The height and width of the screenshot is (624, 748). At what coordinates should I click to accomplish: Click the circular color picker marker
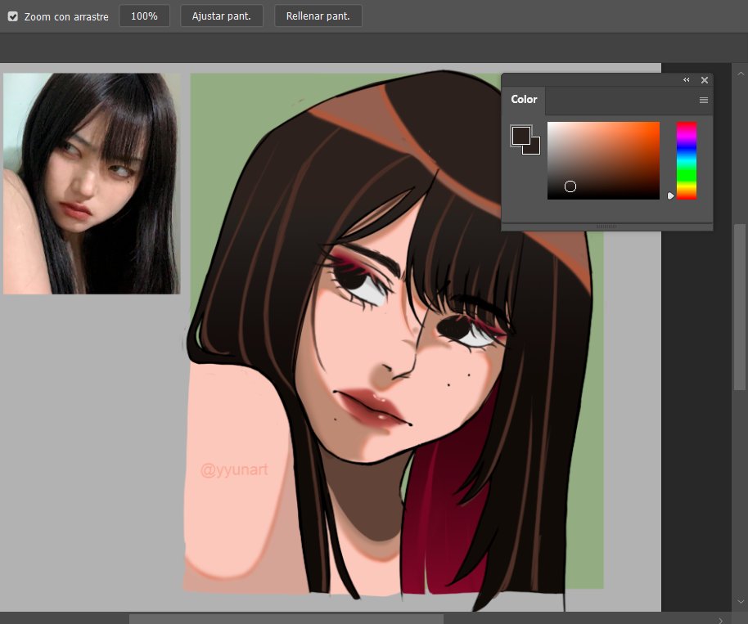[570, 186]
